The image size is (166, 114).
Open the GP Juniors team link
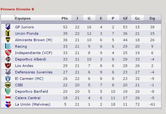click(x=24, y=27)
